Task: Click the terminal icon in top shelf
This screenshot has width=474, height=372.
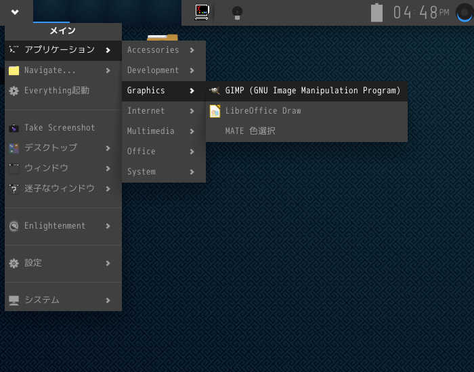Action: pos(202,12)
